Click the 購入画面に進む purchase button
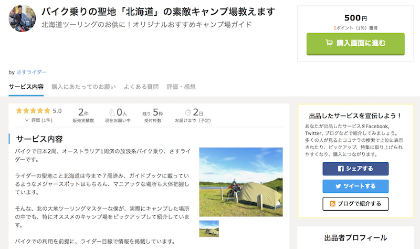This screenshot has height=249, width=420. [355, 44]
